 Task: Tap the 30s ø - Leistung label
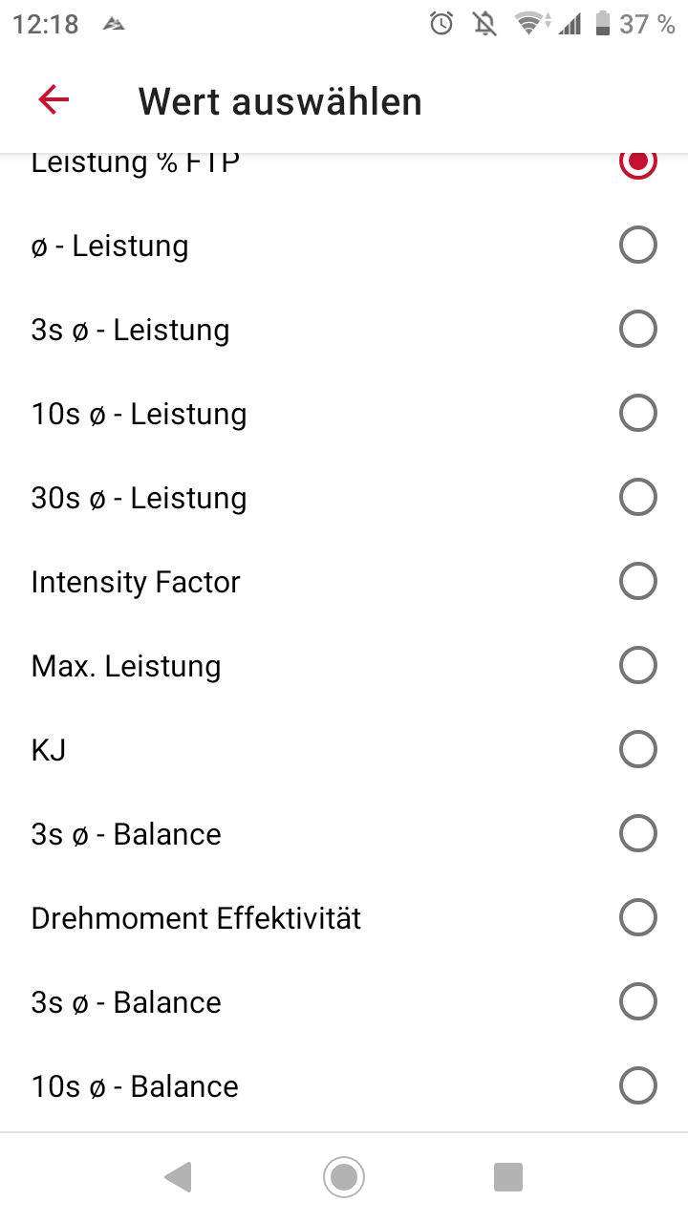[140, 498]
